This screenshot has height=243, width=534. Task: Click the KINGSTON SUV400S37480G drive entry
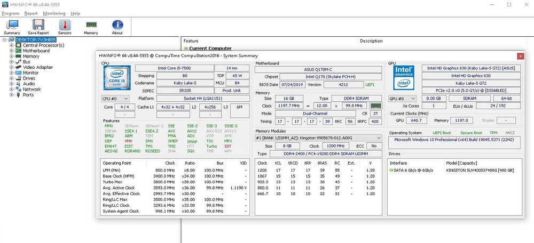480,171
